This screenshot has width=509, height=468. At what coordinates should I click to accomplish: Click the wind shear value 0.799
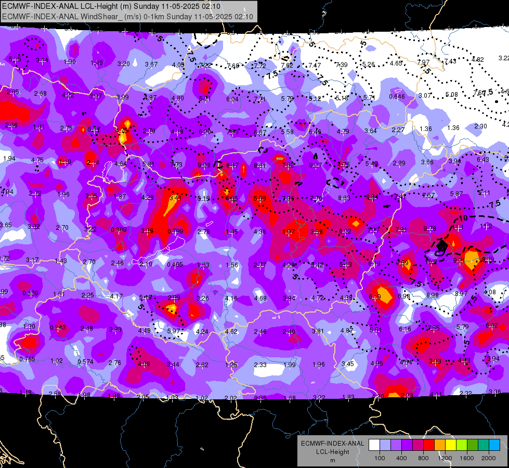pos(175,231)
